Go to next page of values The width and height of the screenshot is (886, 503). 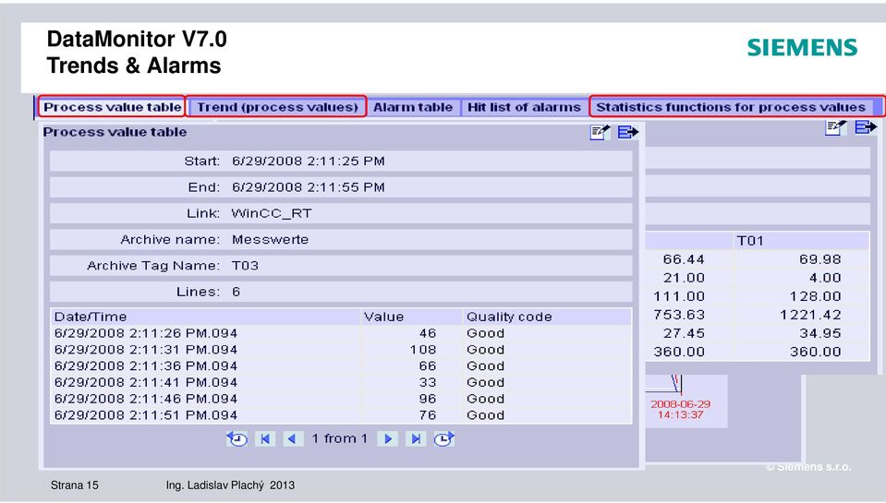coord(388,438)
